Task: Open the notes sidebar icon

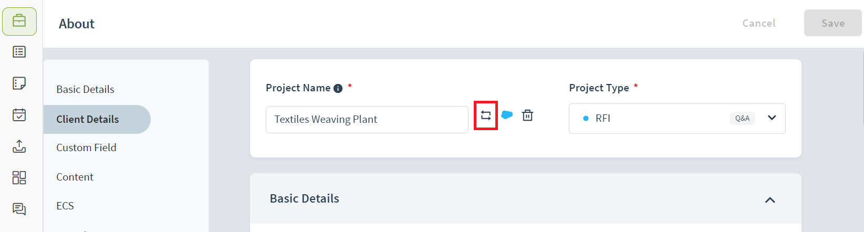Action: (19, 83)
